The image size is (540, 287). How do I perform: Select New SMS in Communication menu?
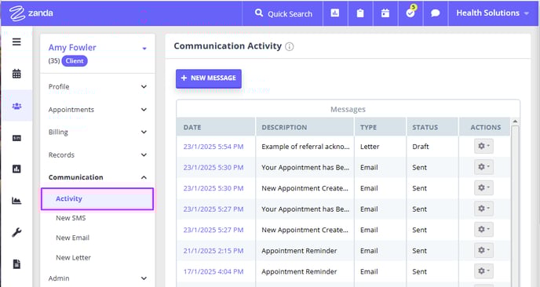pyautogui.click(x=71, y=218)
